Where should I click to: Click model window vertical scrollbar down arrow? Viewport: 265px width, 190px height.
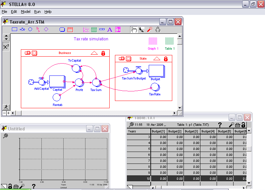(x=180, y=108)
